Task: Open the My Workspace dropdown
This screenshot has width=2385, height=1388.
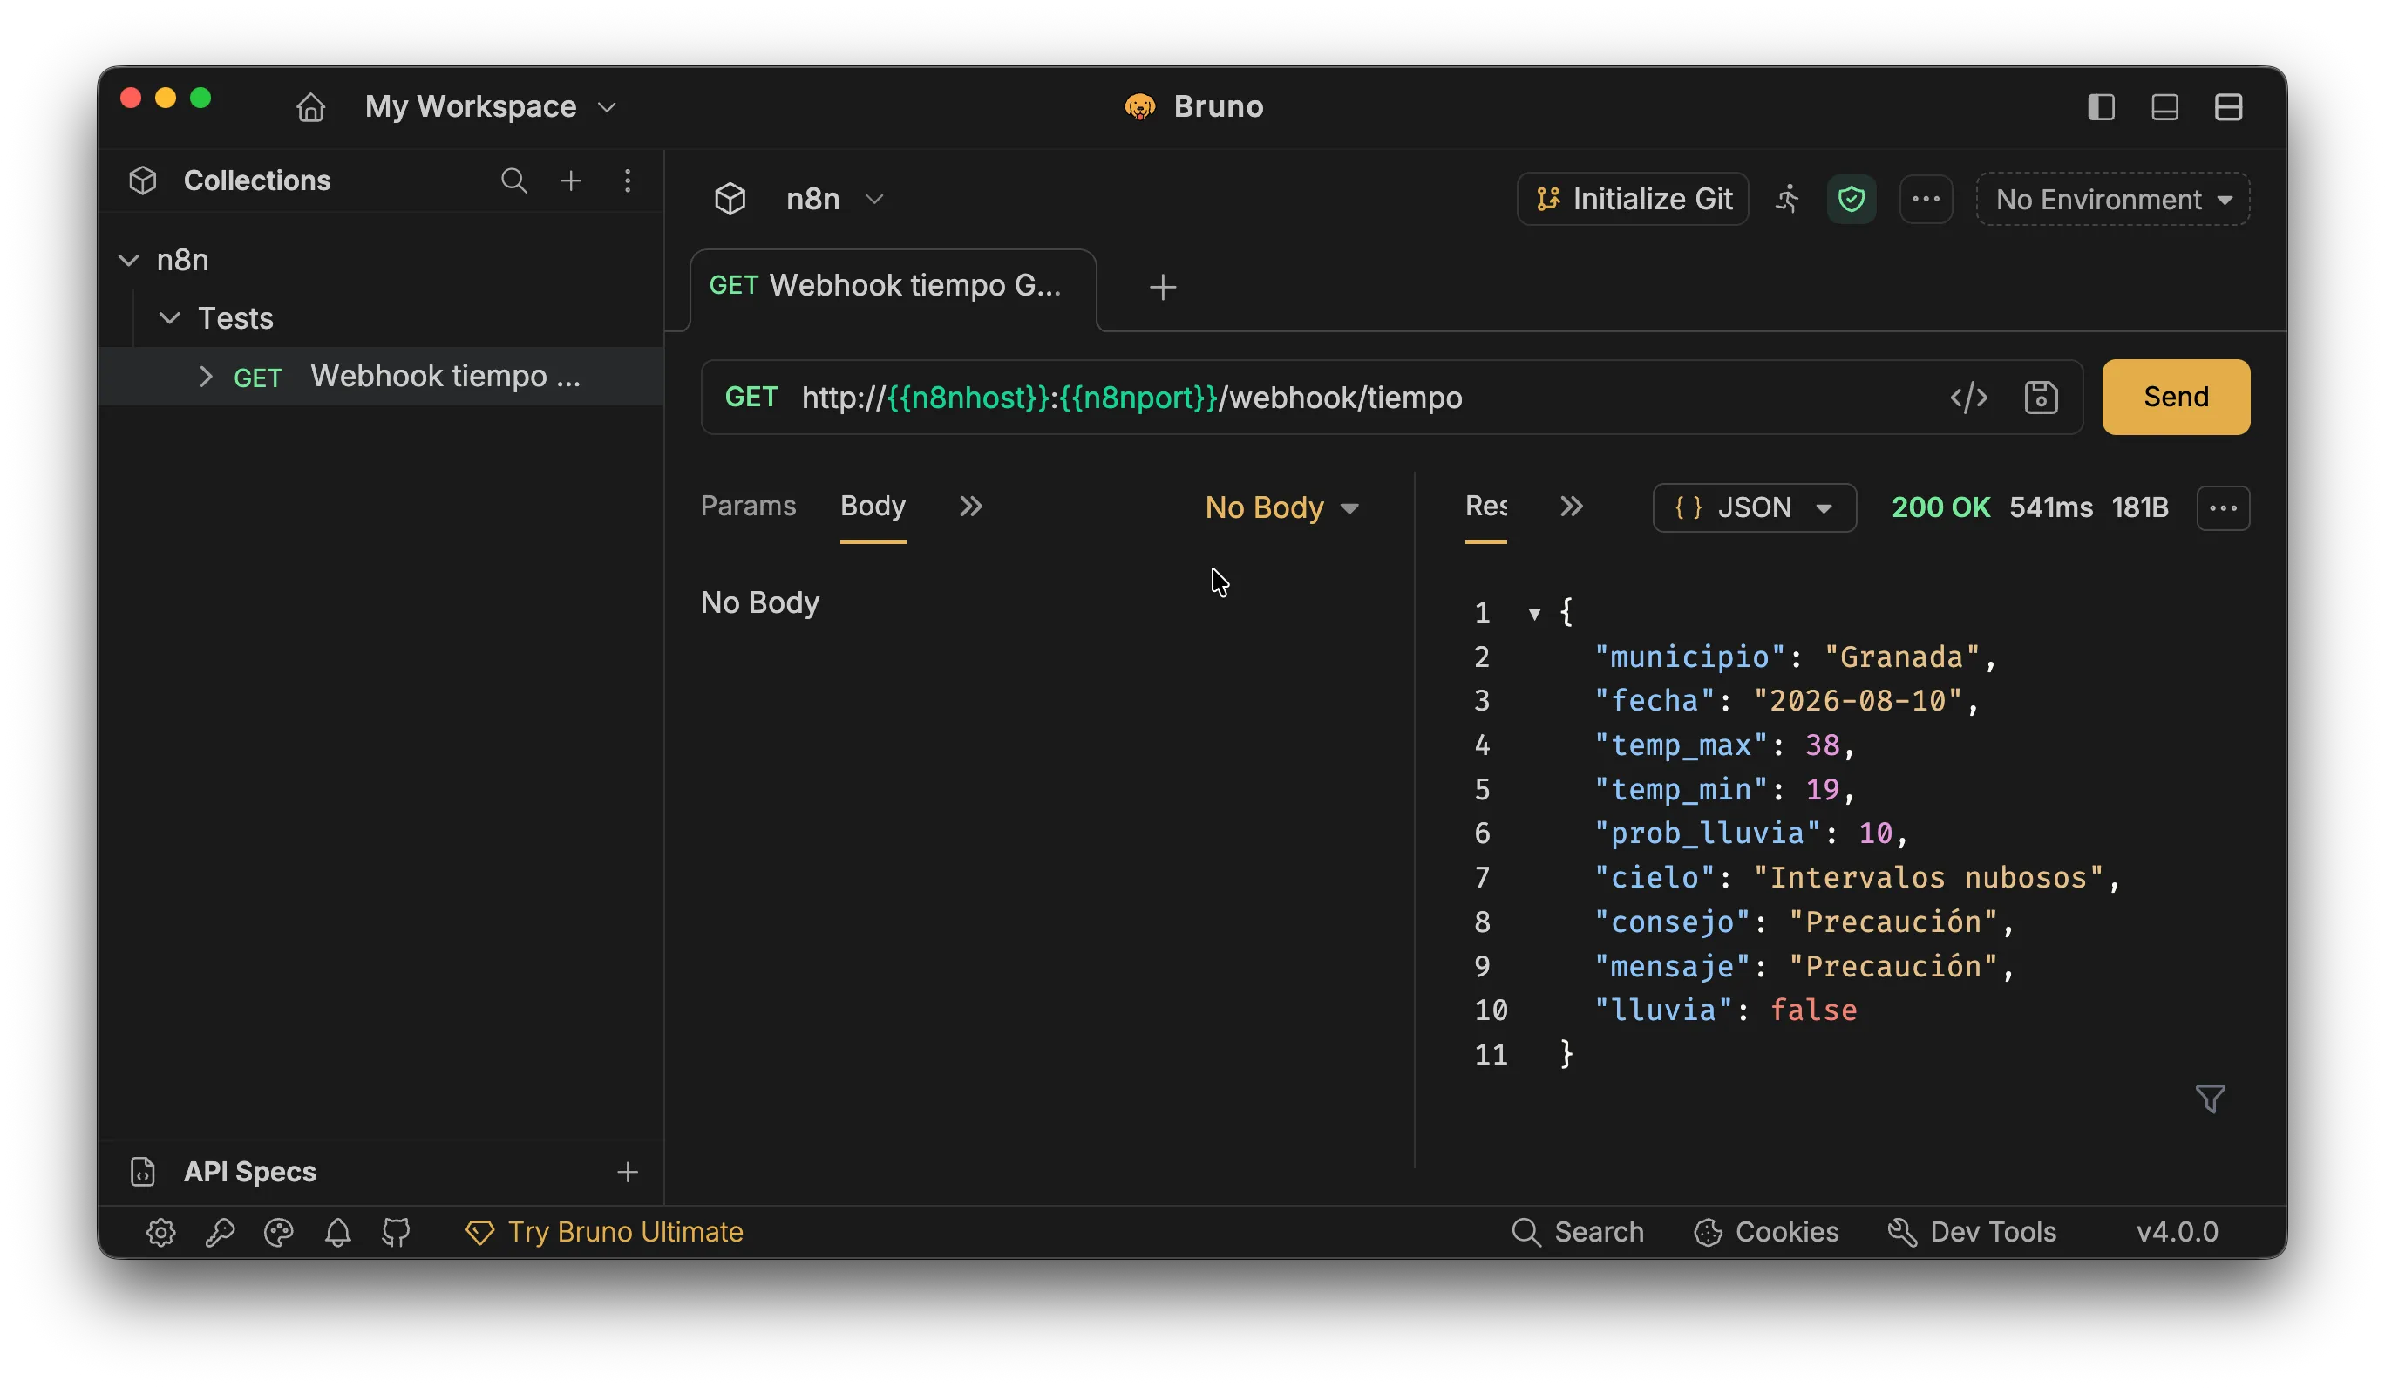Action: (x=491, y=107)
